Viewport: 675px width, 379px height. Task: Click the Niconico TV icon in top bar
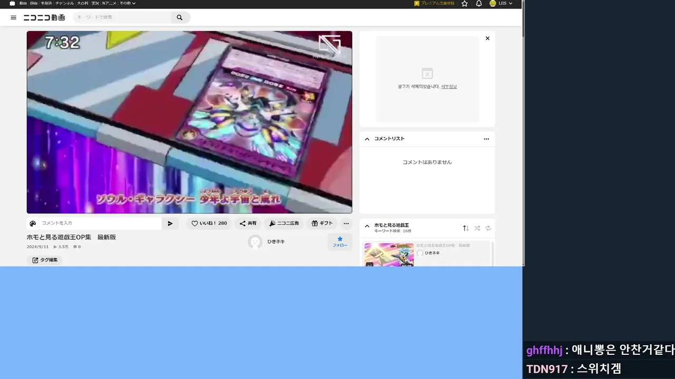(12, 3)
